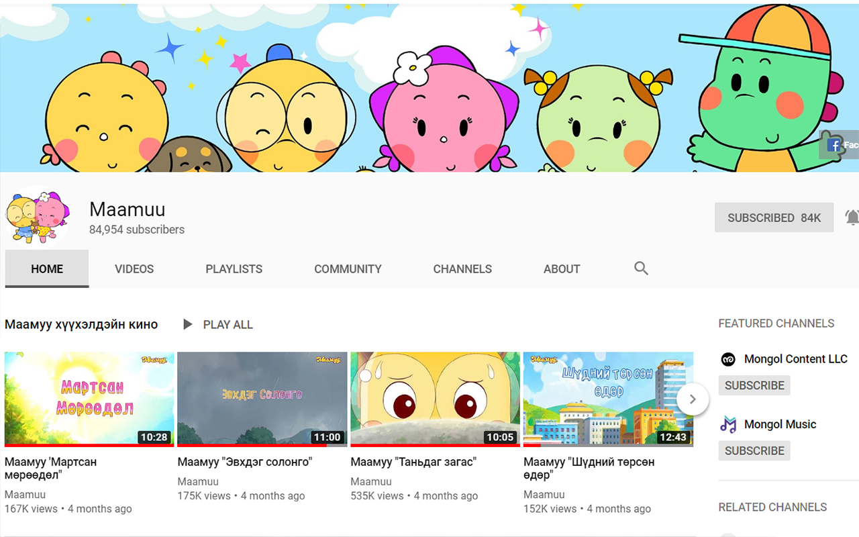Viewport: 859px width, 537px height.
Task: Click the Mongol Content LLC channel icon
Action: (x=728, y=359)
